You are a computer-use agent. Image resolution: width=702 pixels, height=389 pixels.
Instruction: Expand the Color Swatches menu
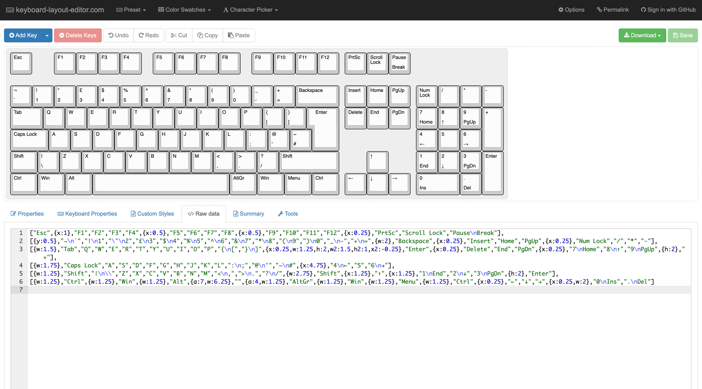(x=184, y=10)
